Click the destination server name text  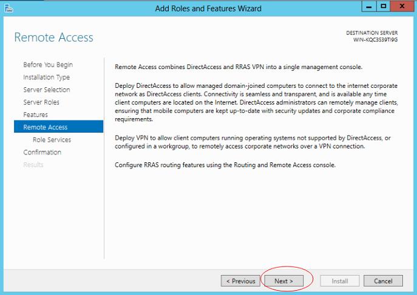click(x=376, y=40)
